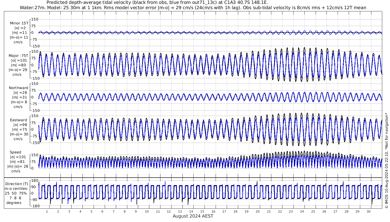The height and width of the screenshot is (222, 390).
Task: Click '|o| =98' in the Eastward panel
Action: pos(20,125)
